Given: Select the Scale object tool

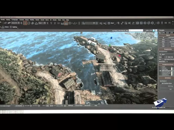Looking at the screenshot, I should (x=33, y=23).
